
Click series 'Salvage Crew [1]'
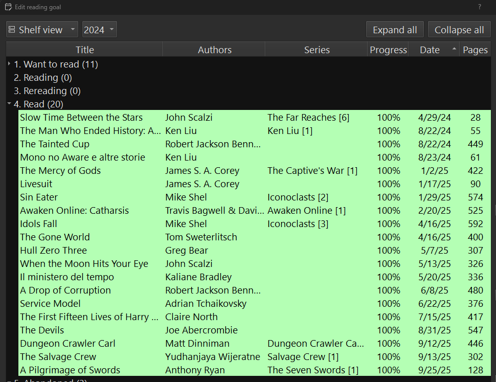coord(303,356)
